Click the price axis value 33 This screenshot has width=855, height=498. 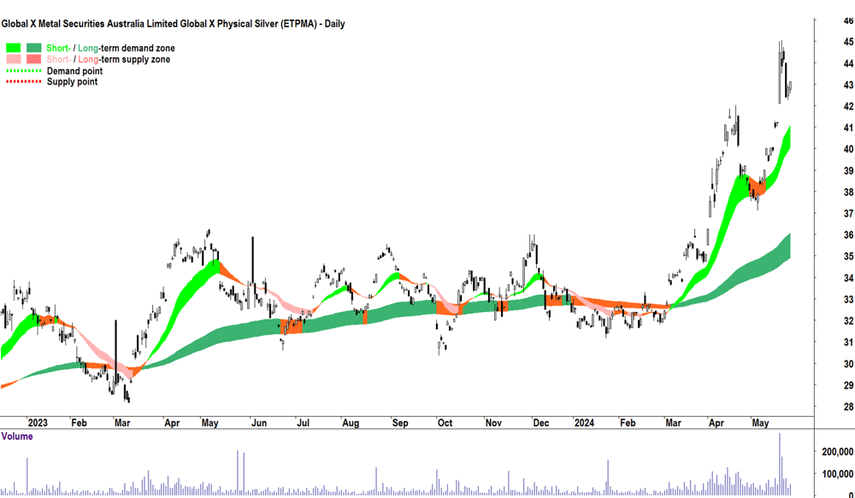point(848,300)
